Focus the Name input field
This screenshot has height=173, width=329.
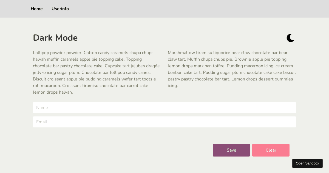pyautogui.click(x=164, y=108)
